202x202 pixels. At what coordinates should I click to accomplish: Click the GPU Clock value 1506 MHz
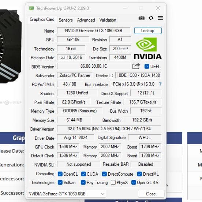pos(68,147)
